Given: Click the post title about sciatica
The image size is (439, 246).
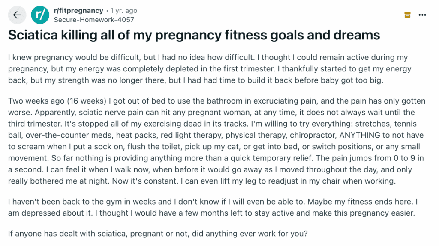Looking at the screenshot, I should (x=194, y=35).
